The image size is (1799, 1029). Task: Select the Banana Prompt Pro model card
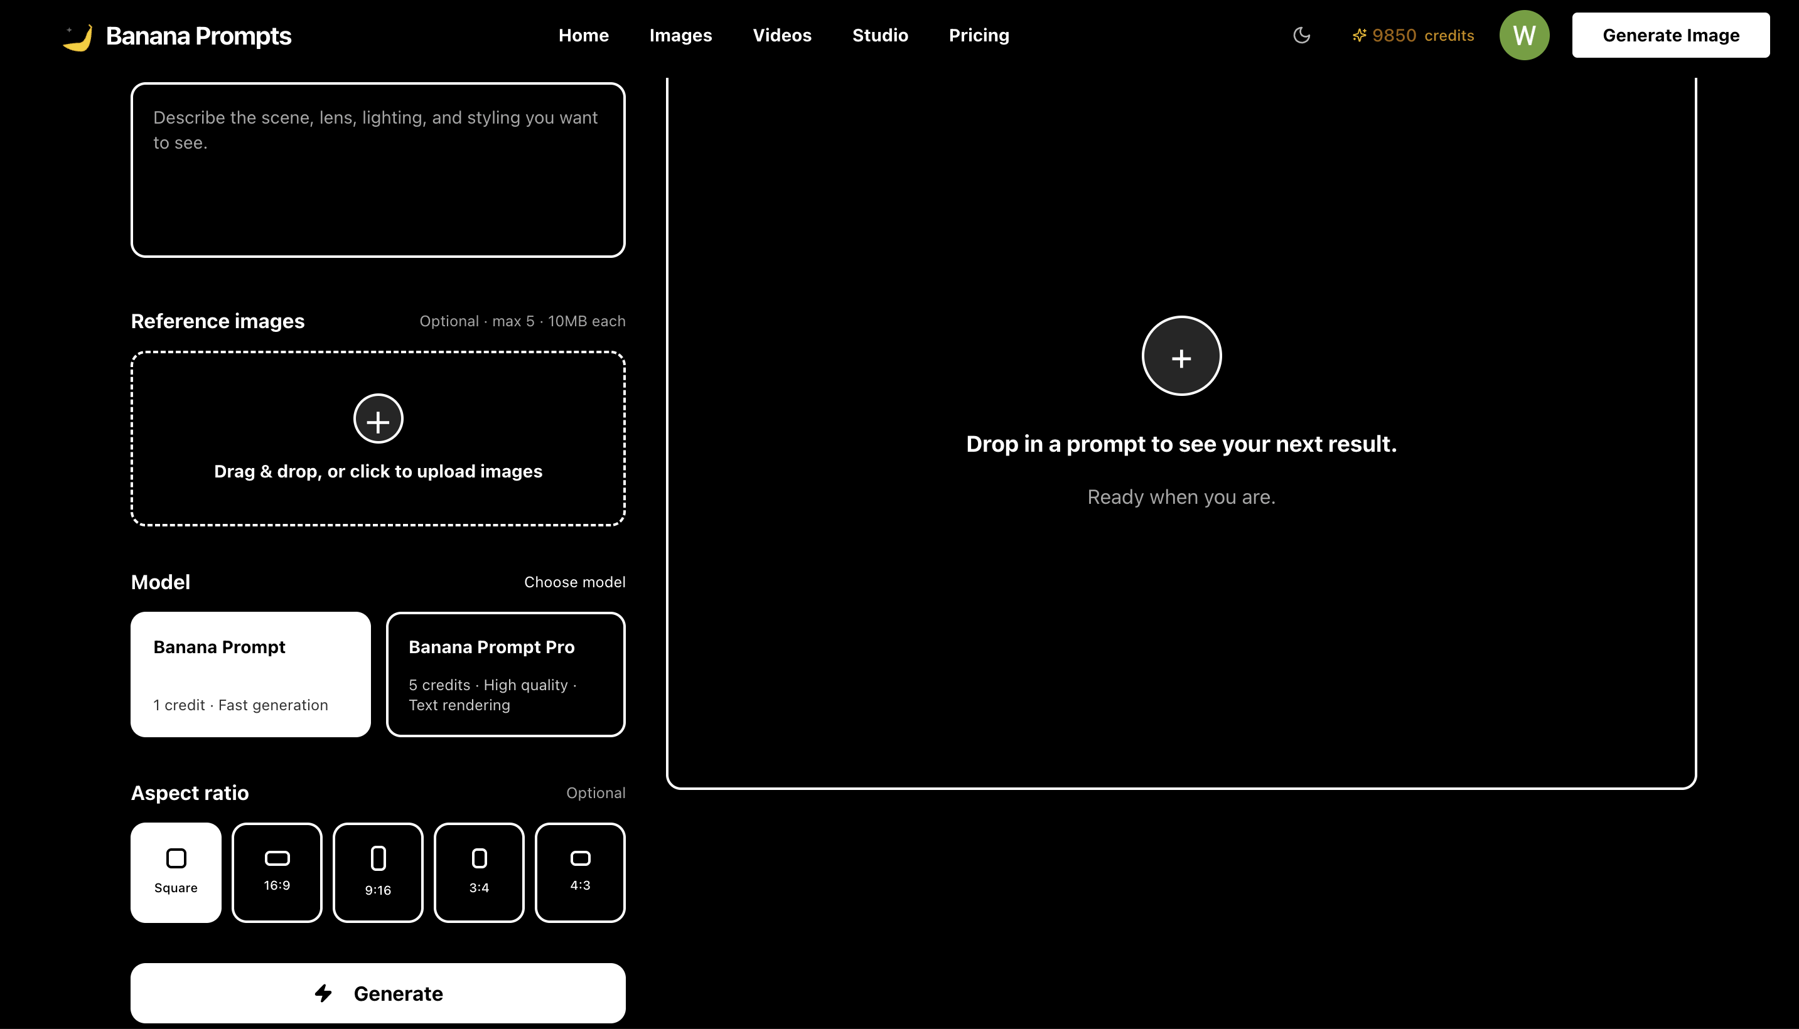click(x=505, y=673)
